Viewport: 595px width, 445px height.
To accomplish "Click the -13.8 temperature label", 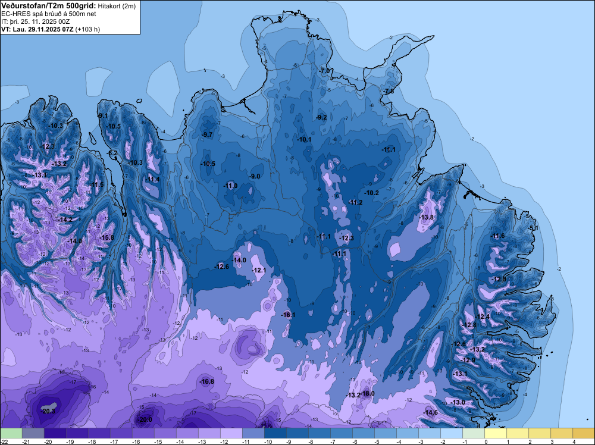I will [427, 217].
